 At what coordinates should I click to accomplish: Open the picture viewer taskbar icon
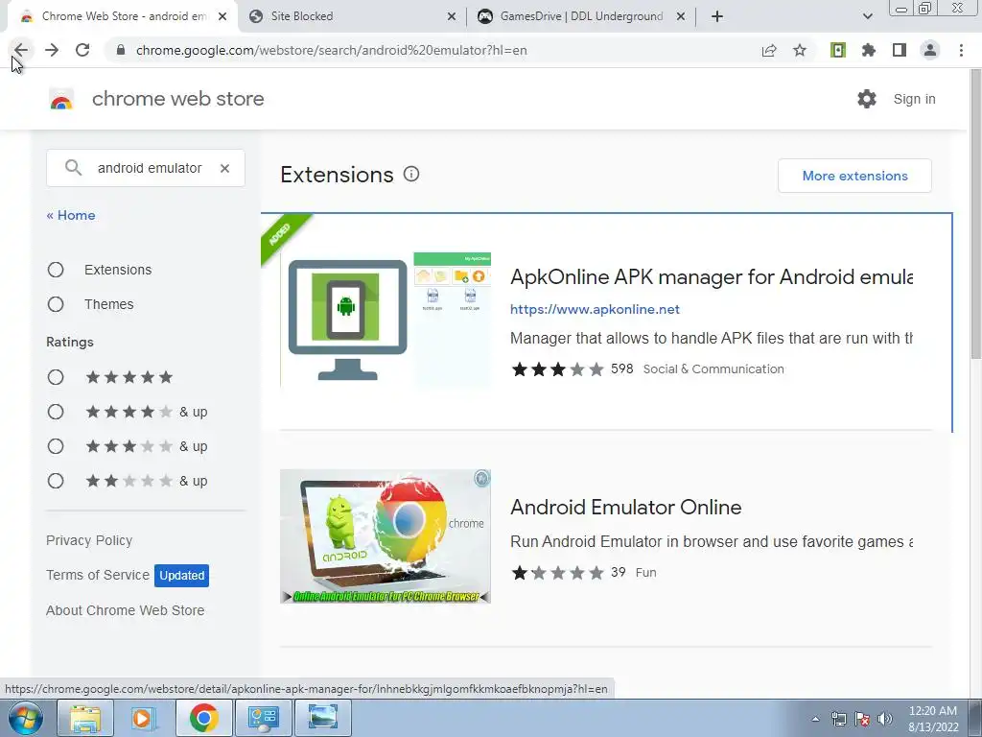[322, 718]
